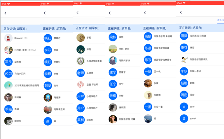Select the 周密 member row name

(192, 95)
